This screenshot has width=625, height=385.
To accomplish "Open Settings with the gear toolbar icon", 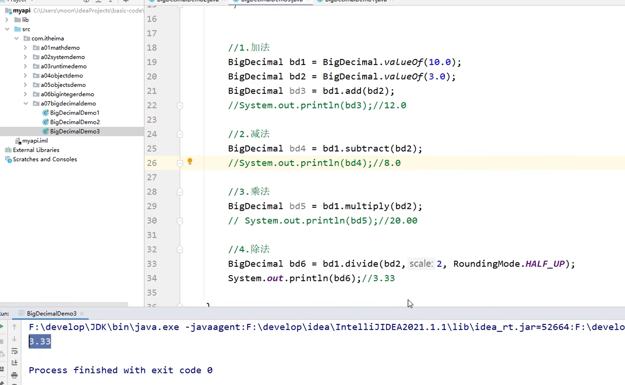I will pos(126,2).
